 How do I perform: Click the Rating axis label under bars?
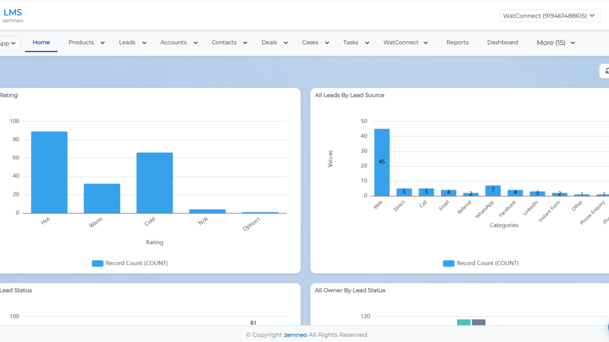click(x=155, y=243)
